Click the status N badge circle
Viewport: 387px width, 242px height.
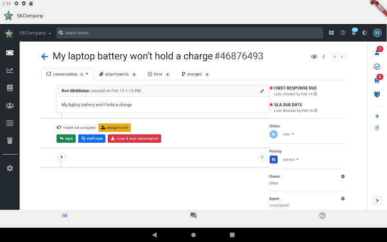click(273, 135)
